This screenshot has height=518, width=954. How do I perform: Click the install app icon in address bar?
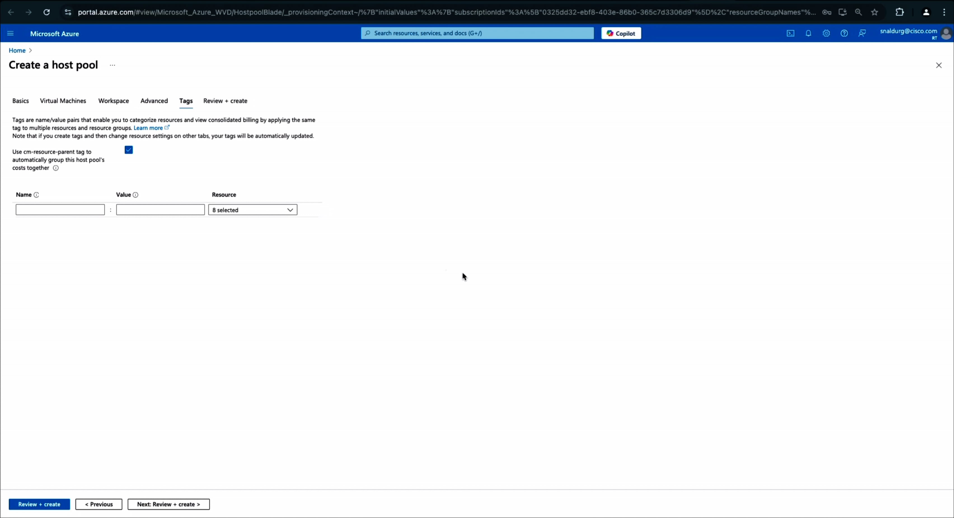[x=843, y=12]
